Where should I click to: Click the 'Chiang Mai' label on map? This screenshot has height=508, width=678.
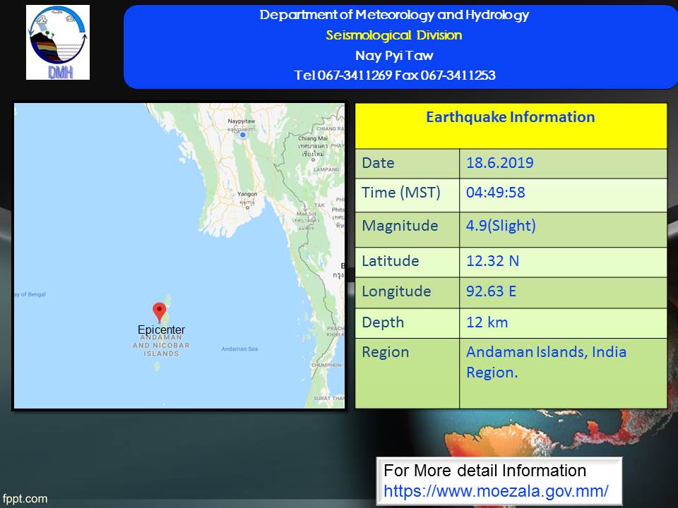313,138
